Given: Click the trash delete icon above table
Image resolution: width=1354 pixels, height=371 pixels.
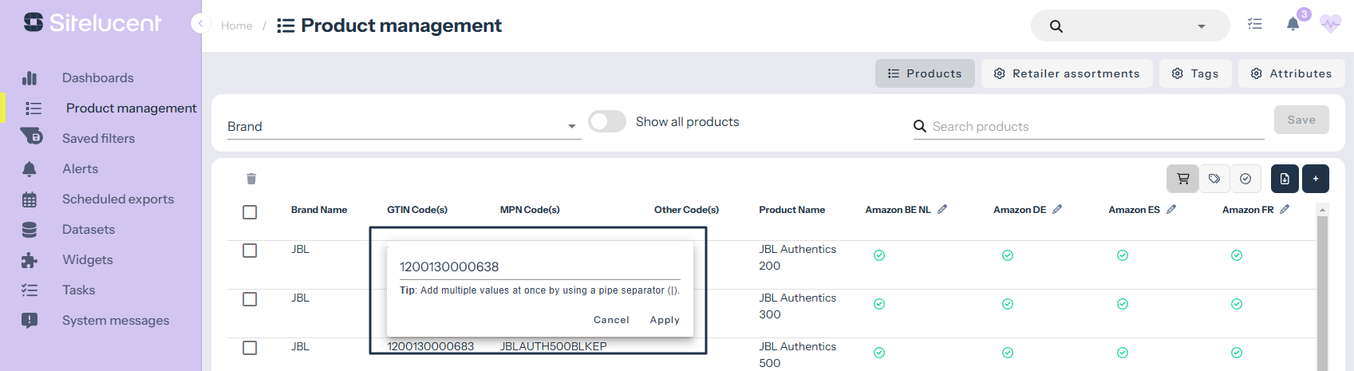Looking at the screenshot, I should pos(251,179).
